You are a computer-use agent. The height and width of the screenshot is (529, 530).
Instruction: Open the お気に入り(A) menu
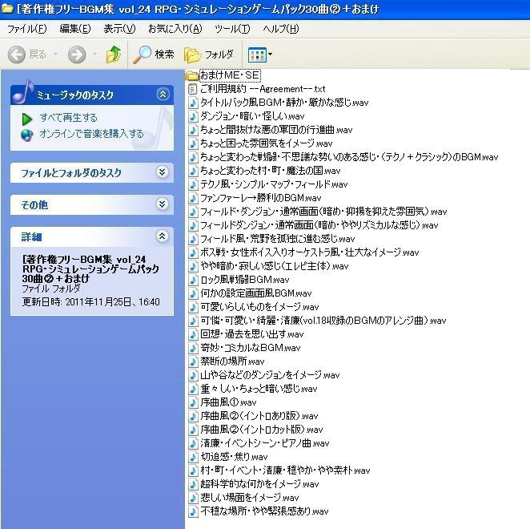pyautogui.click(x=175, y=29)
